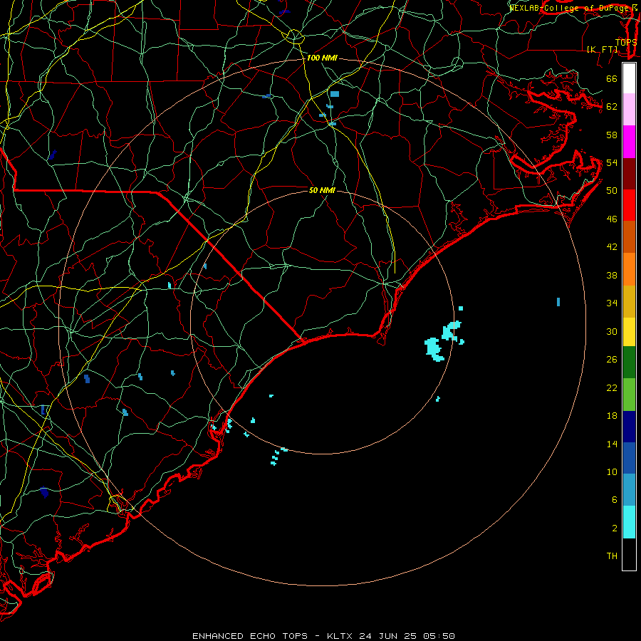The width and height of the screenshot is (641, 641).
Task: Click the legend value '50'
Action: click(x=612, y=191)
